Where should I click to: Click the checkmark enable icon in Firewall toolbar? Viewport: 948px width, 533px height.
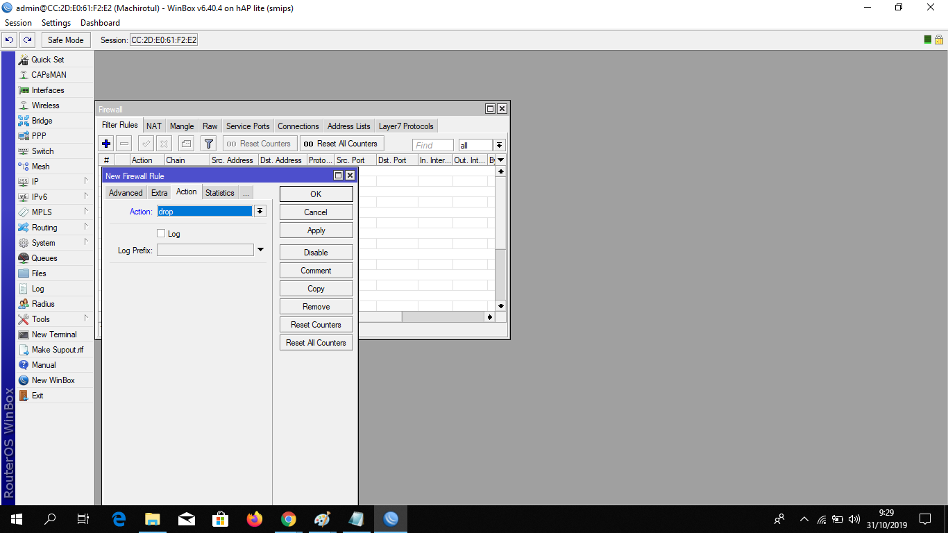(146, 144)
